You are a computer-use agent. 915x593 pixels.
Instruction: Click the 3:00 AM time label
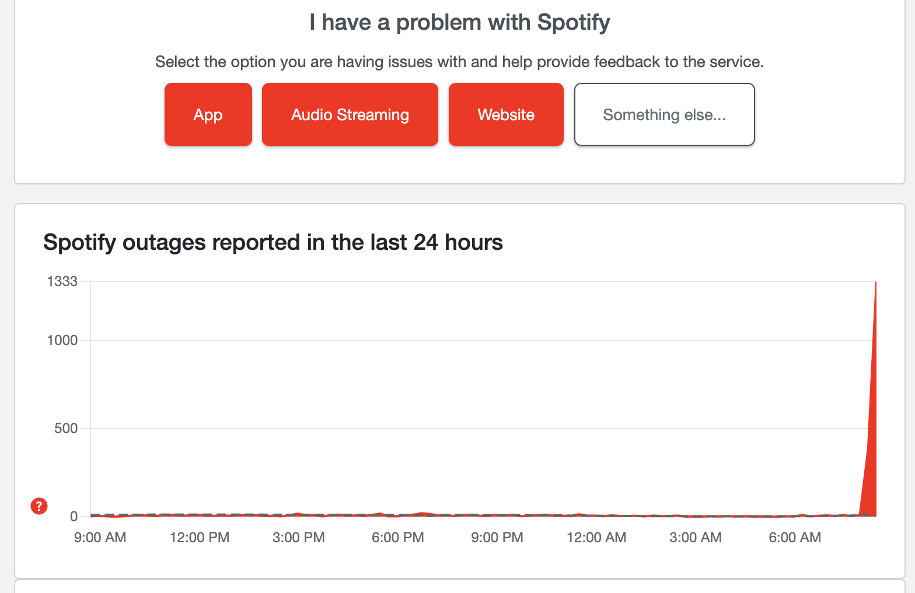click(696, 538)
